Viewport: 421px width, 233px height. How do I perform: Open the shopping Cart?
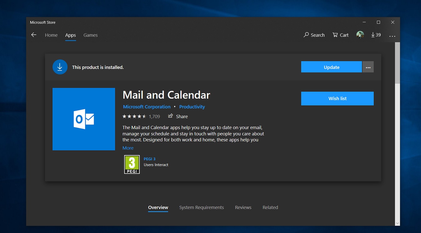point(340,35)
